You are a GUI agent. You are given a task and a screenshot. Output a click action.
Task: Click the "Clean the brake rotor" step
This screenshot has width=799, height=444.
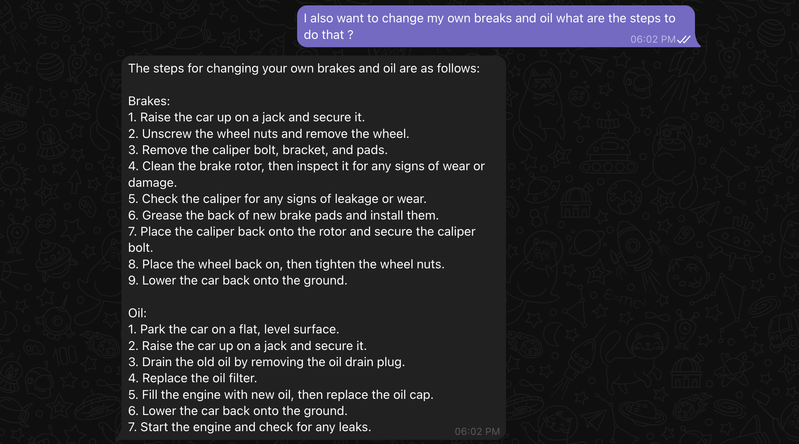[306, 174]
